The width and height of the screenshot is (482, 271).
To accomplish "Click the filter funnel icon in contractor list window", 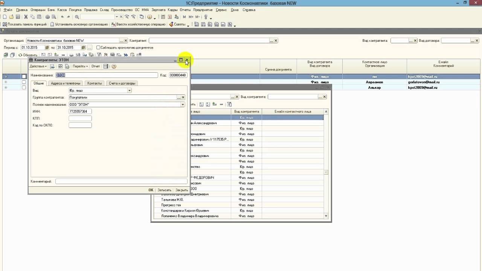I will coord(229,104).
